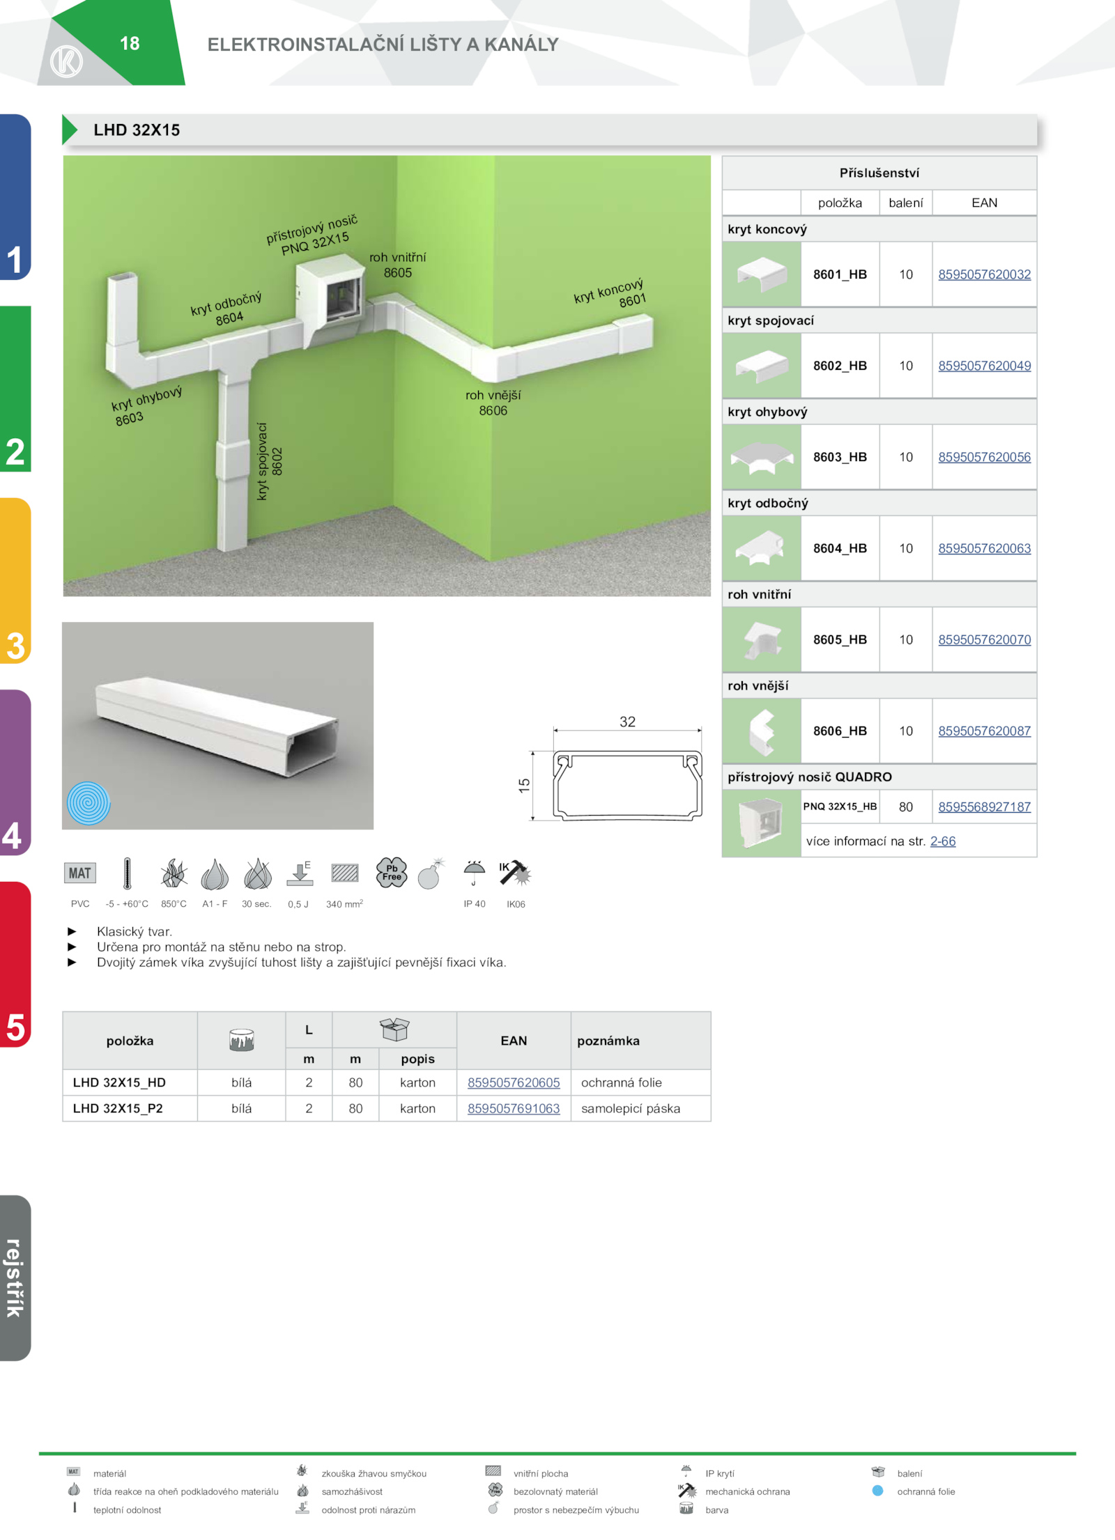Click the 8601_HB end cap thumbnail
Screen dimensions: 1115x1540
[762, 274]
